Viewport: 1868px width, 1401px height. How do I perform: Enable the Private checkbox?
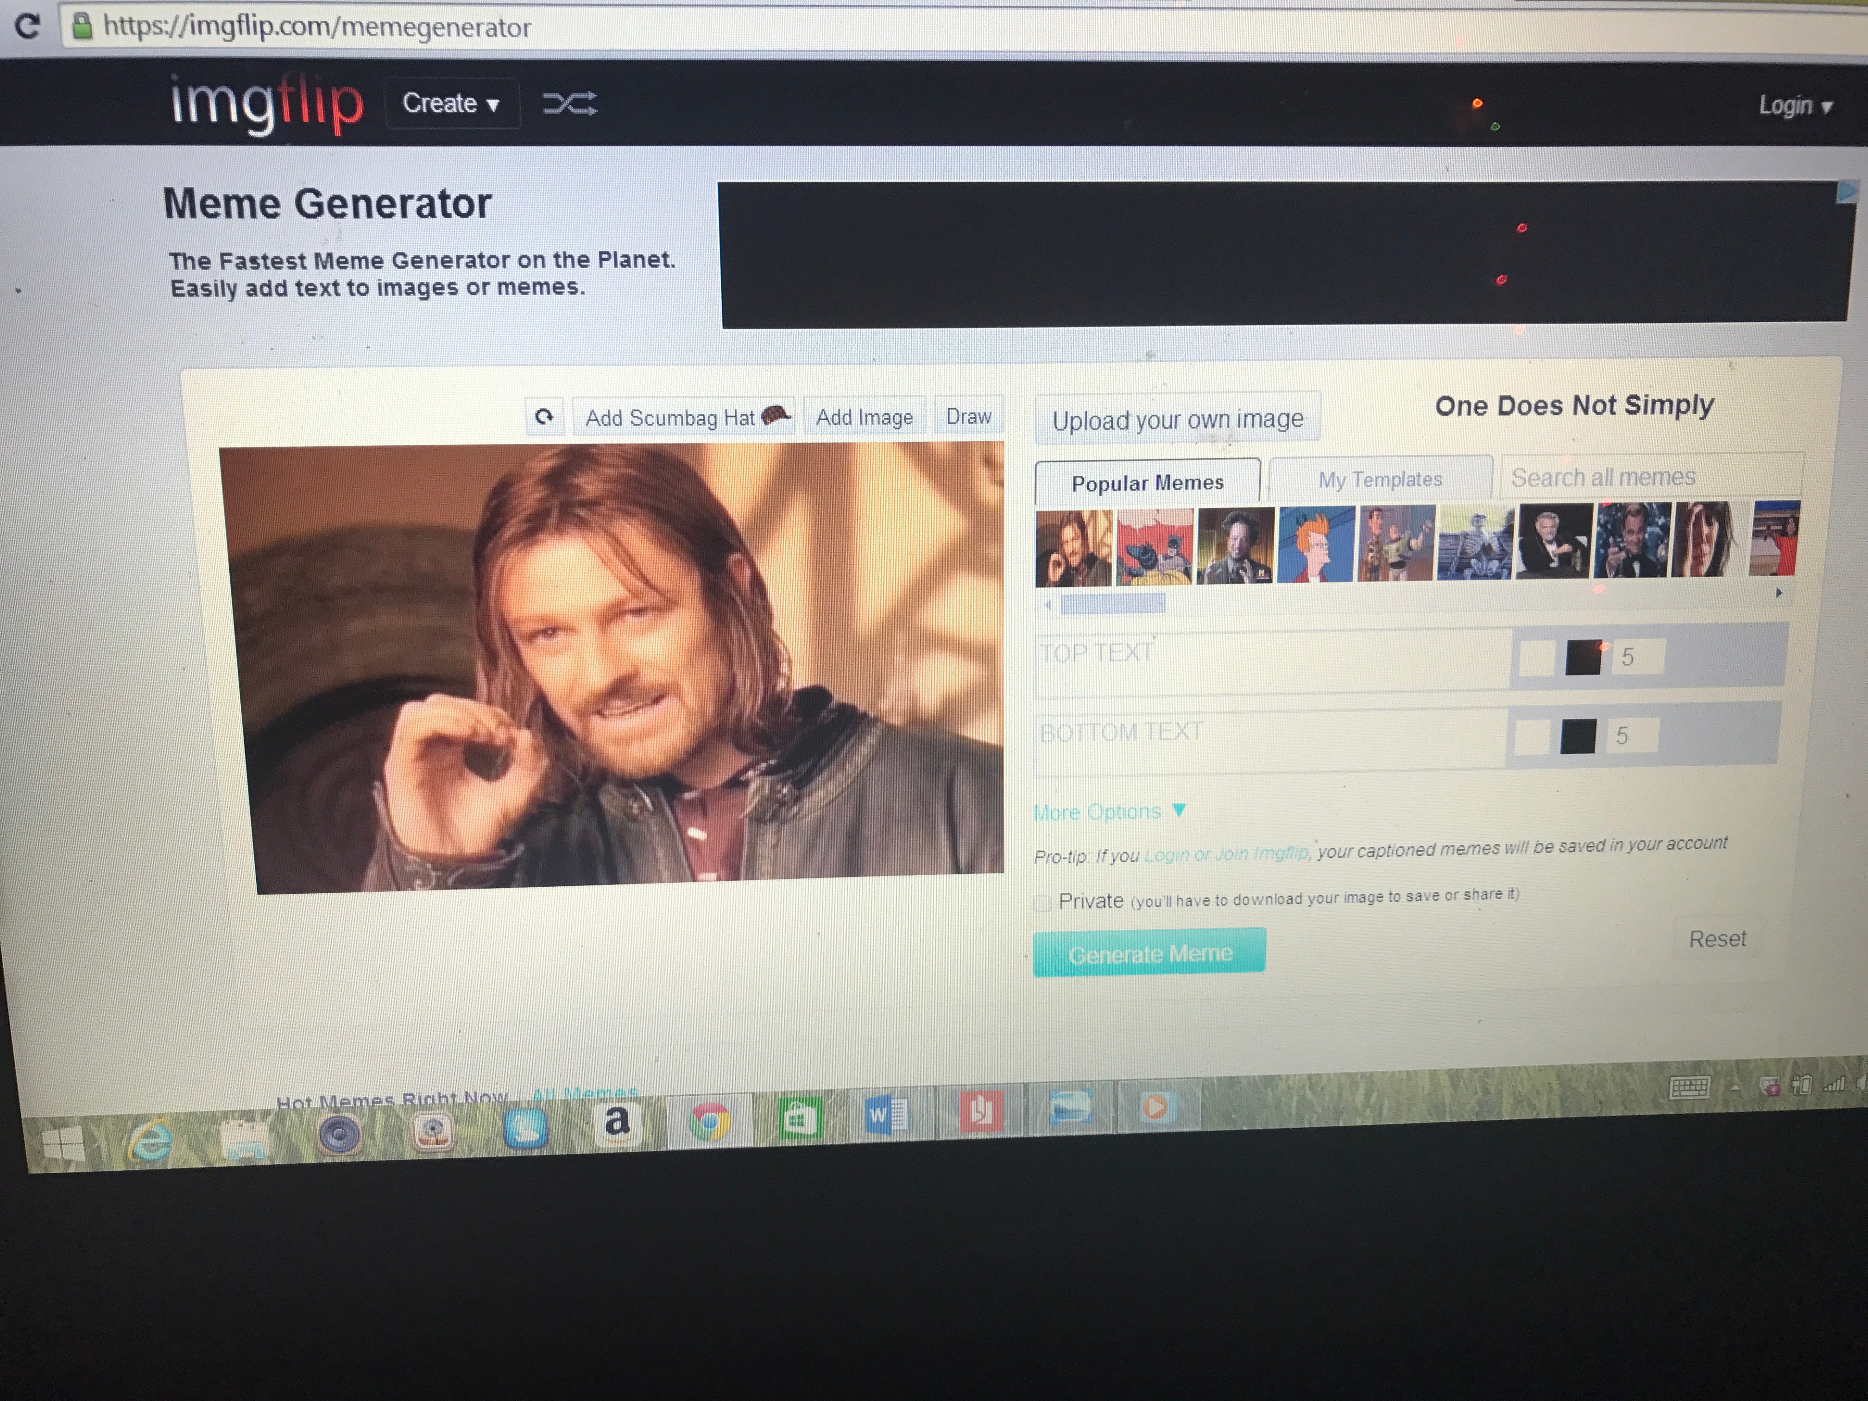tap(1043, 903)
